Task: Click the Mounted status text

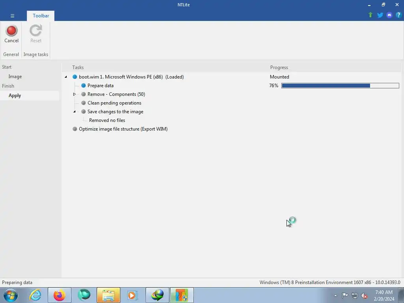Action: 279,77
